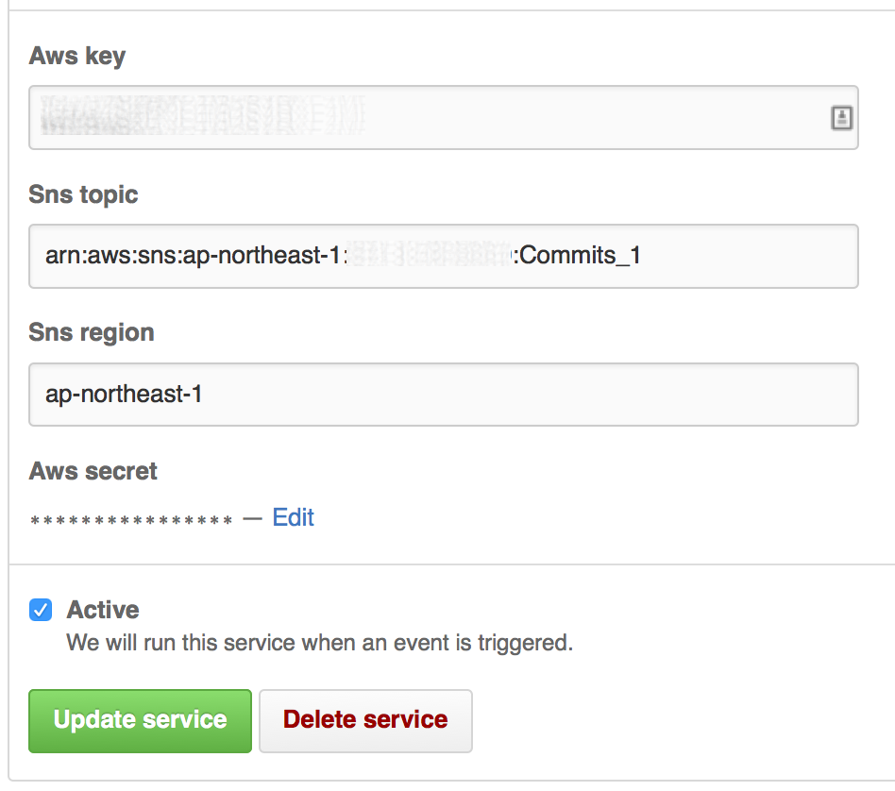The width and height of the screenshot is (895, 791).
Task: Open the Edit link for Aws secret
Action: tap(293, 517)
